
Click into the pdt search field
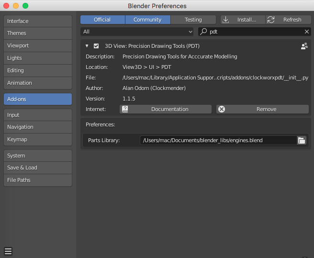point(255,32)
